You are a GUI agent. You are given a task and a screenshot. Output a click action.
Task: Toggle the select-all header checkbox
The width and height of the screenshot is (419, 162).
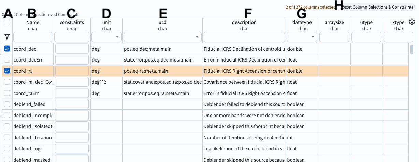click(7, 23)
